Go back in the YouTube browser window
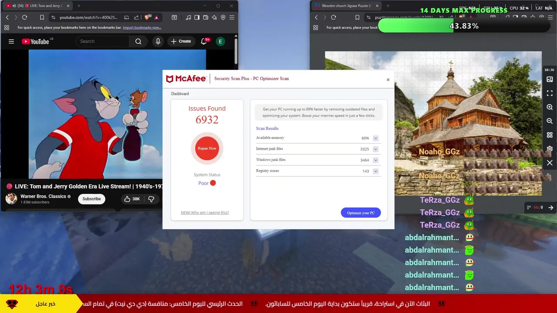Image resolution: width=557 pixels, height=313 pixels. click(7, 17)
